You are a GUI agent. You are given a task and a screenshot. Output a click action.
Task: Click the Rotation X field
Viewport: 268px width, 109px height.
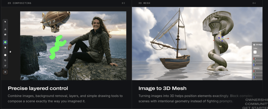pos(258,71)
